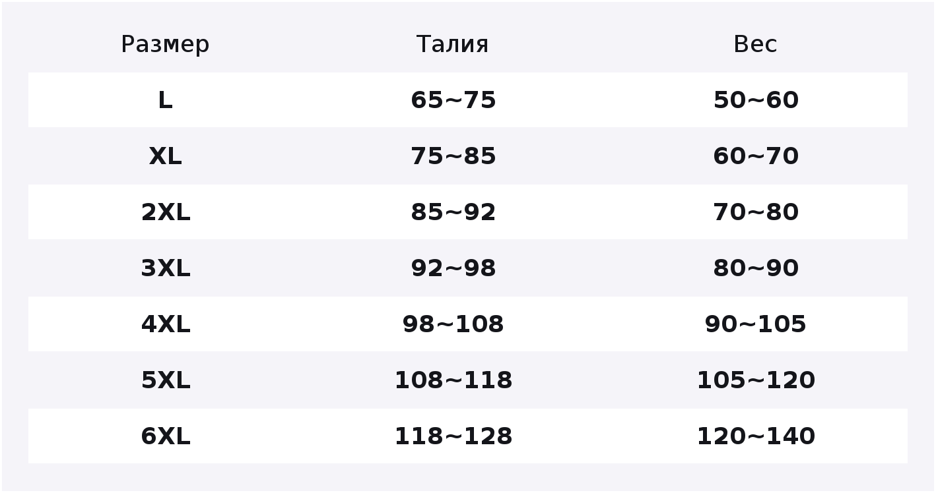The image size is (936, 493).
Task: Click weight value 120~140
Action: point(756,436)
